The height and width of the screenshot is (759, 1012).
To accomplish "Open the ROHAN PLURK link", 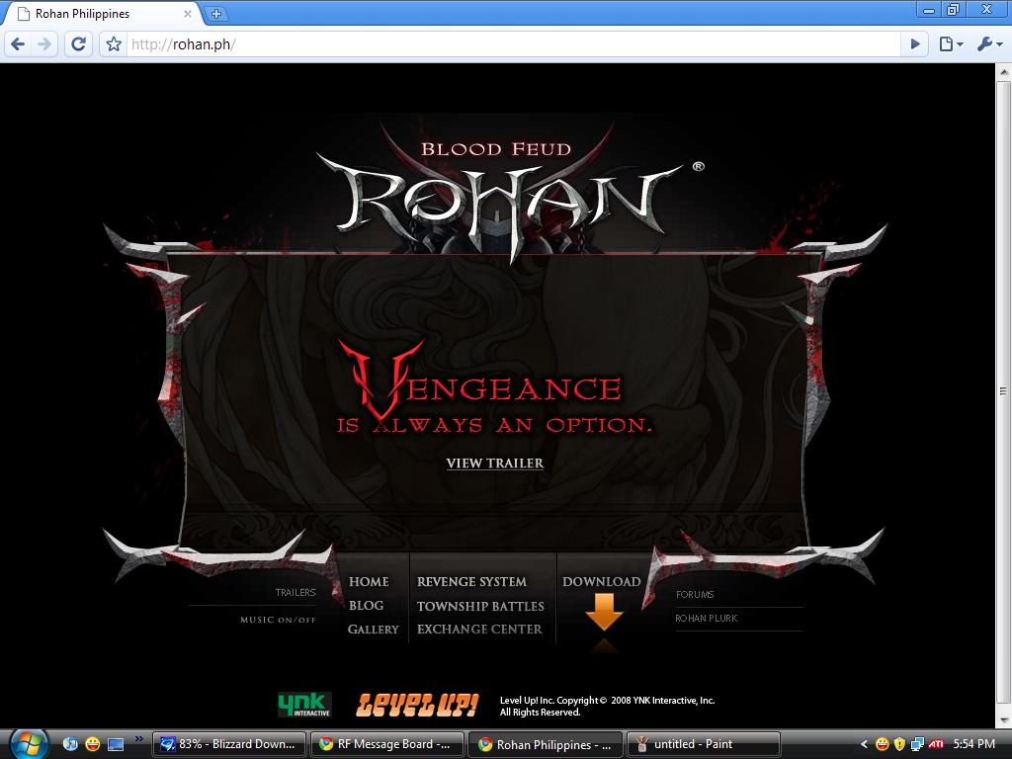I will click(x=706, y=619).
